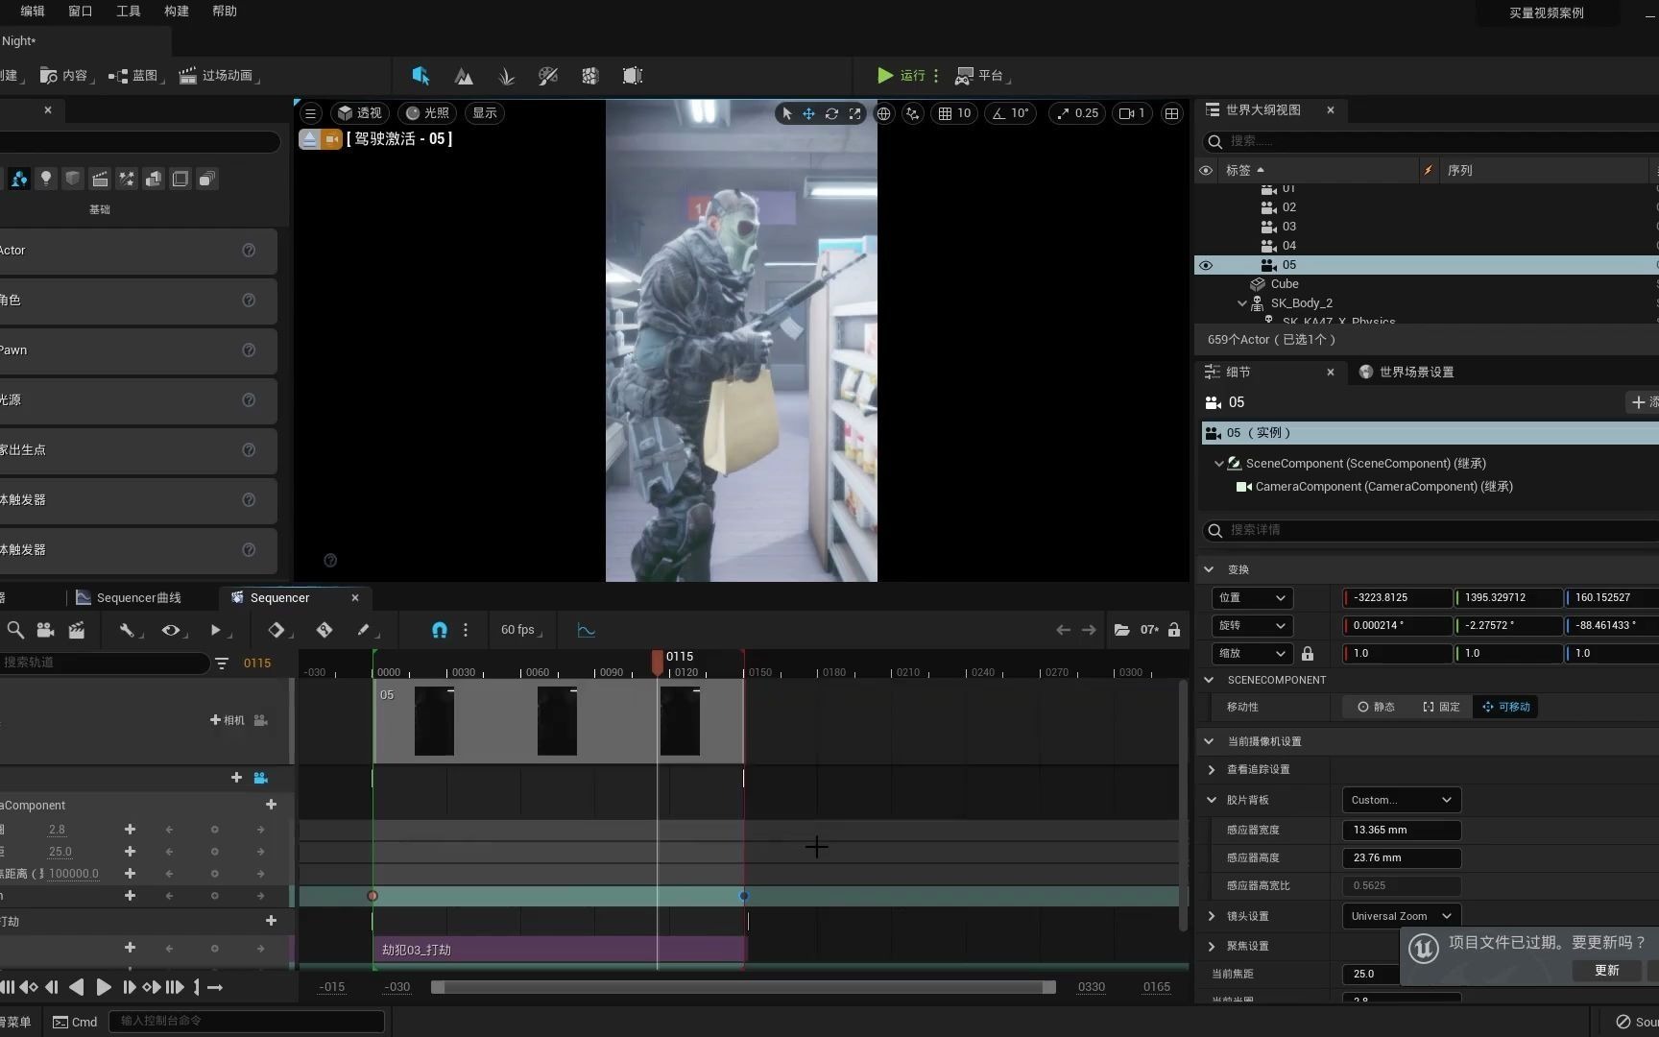The width and height of the screenshot is (1659, 1037).
Task: Set mobility to 可移动
Action: click(1506, 707)
